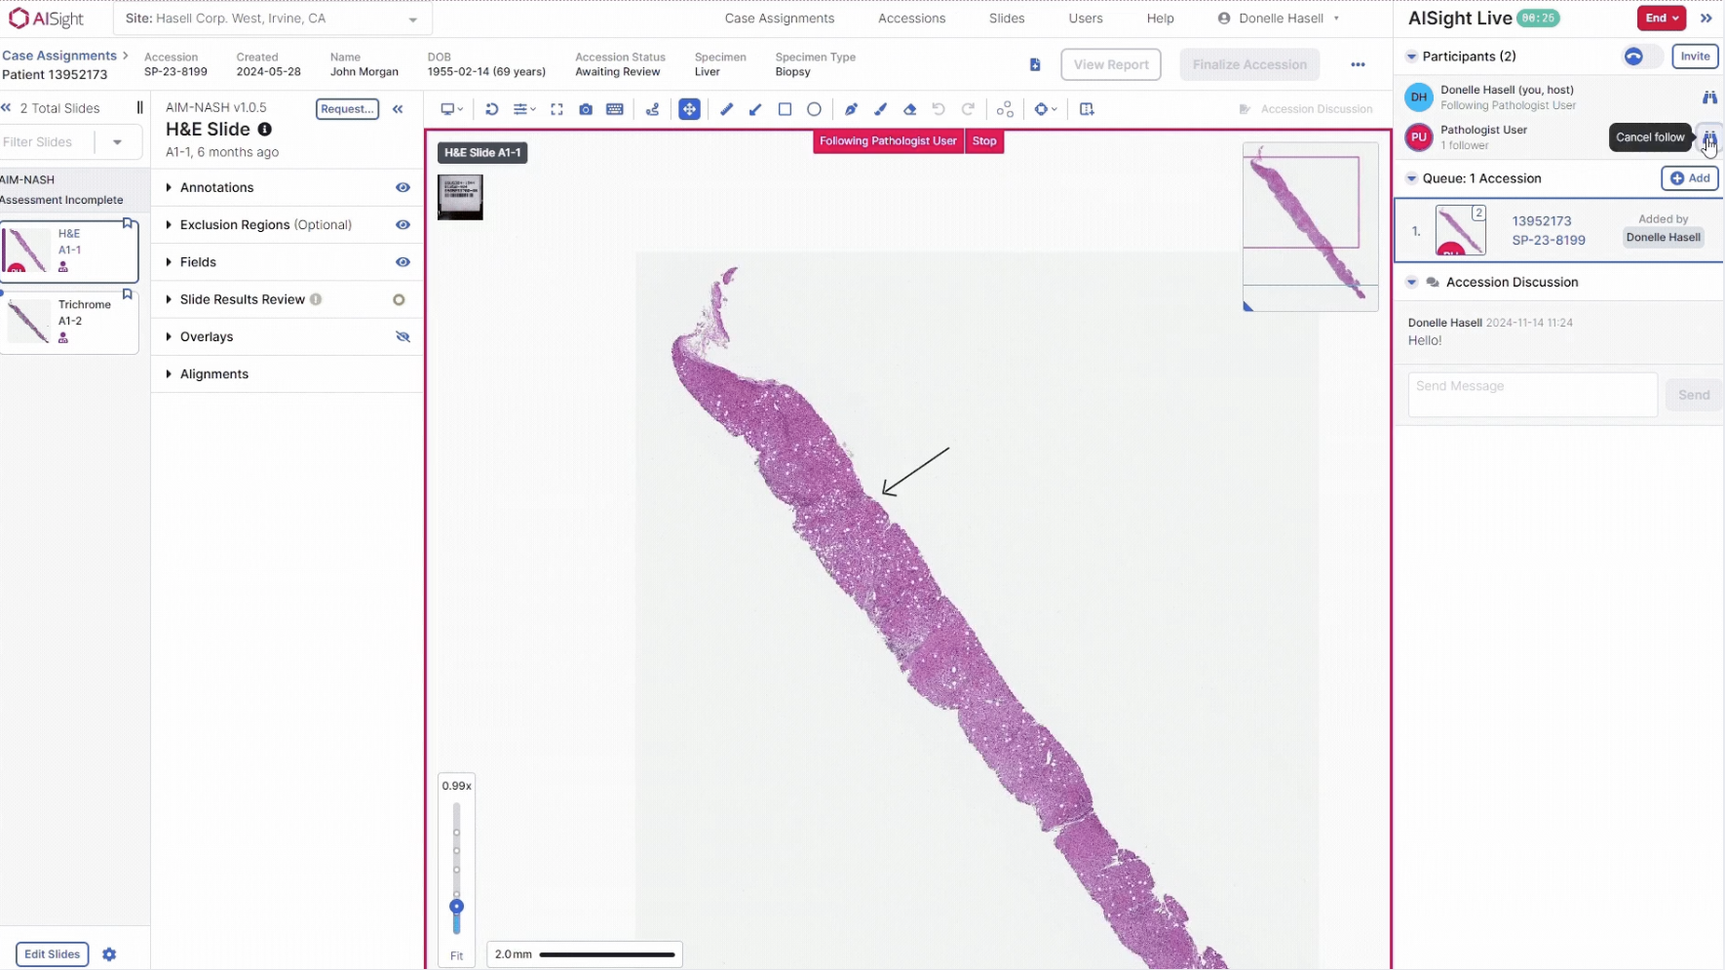Open image adjustment settings in the toolbar
Image resolution: width=1725 pixels, height=970 pixels.
click(523, 109)
